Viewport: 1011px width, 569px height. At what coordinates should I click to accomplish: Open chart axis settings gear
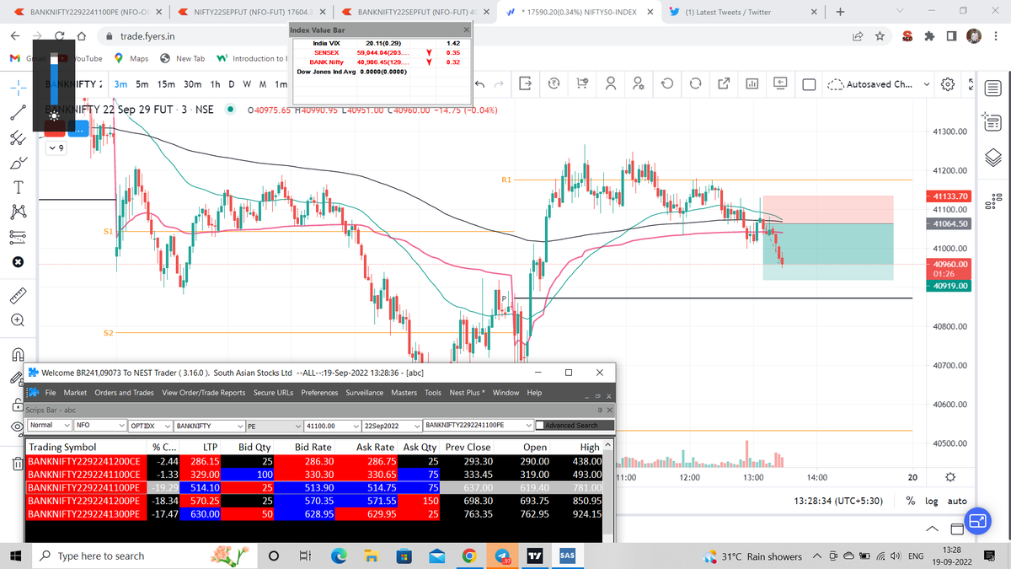click(x=951, y=478)
